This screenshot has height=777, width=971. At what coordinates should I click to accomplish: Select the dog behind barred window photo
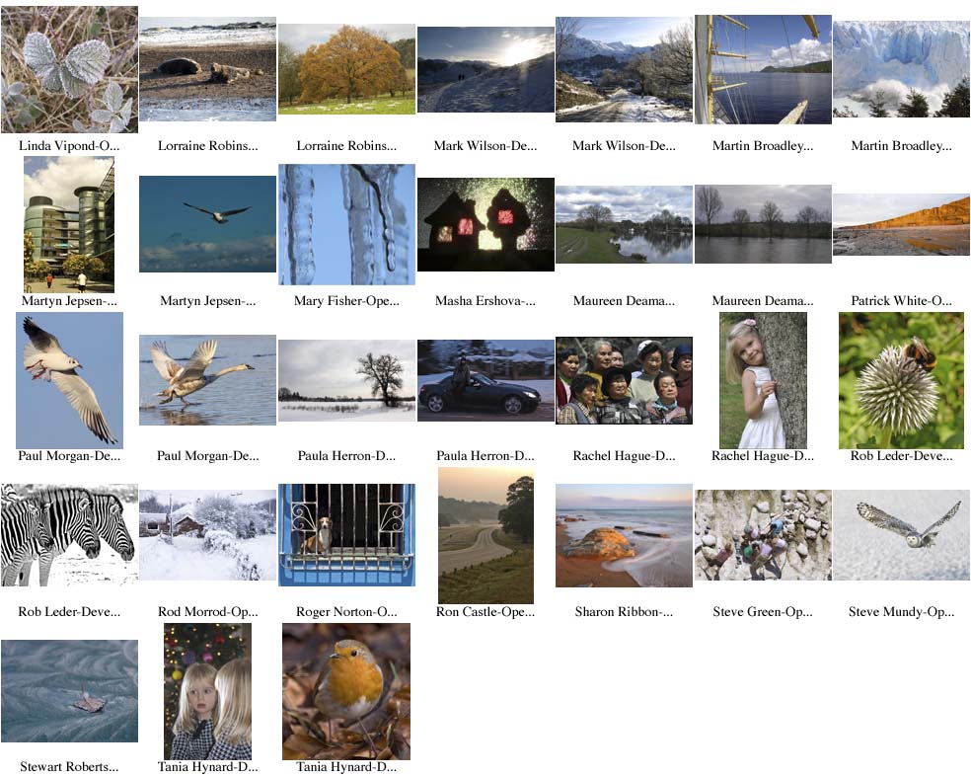[346, 535]
